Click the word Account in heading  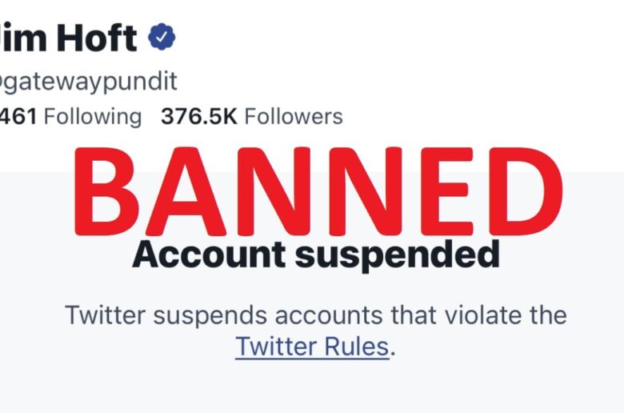pyautogui.click(x=209, y=254)
